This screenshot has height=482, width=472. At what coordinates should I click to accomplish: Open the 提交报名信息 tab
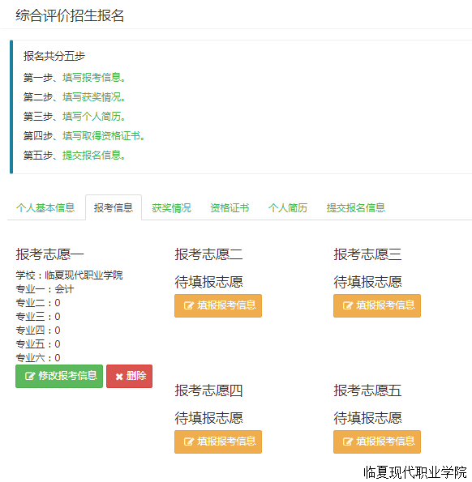[x=356, y=208]
